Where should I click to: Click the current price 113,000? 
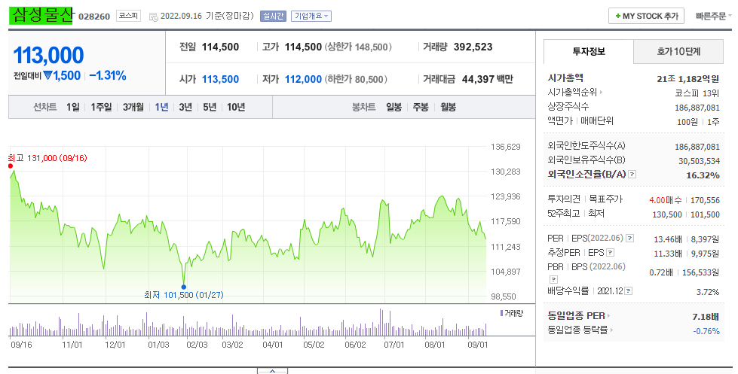[48, 56]
